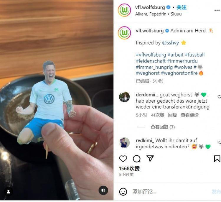
Task: View the 1568 likes list
Action: pos(129,168)
